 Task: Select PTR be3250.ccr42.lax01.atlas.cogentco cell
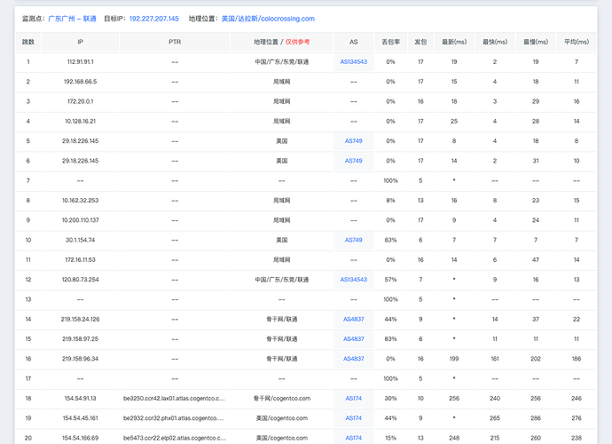click(x=174, y=399)
